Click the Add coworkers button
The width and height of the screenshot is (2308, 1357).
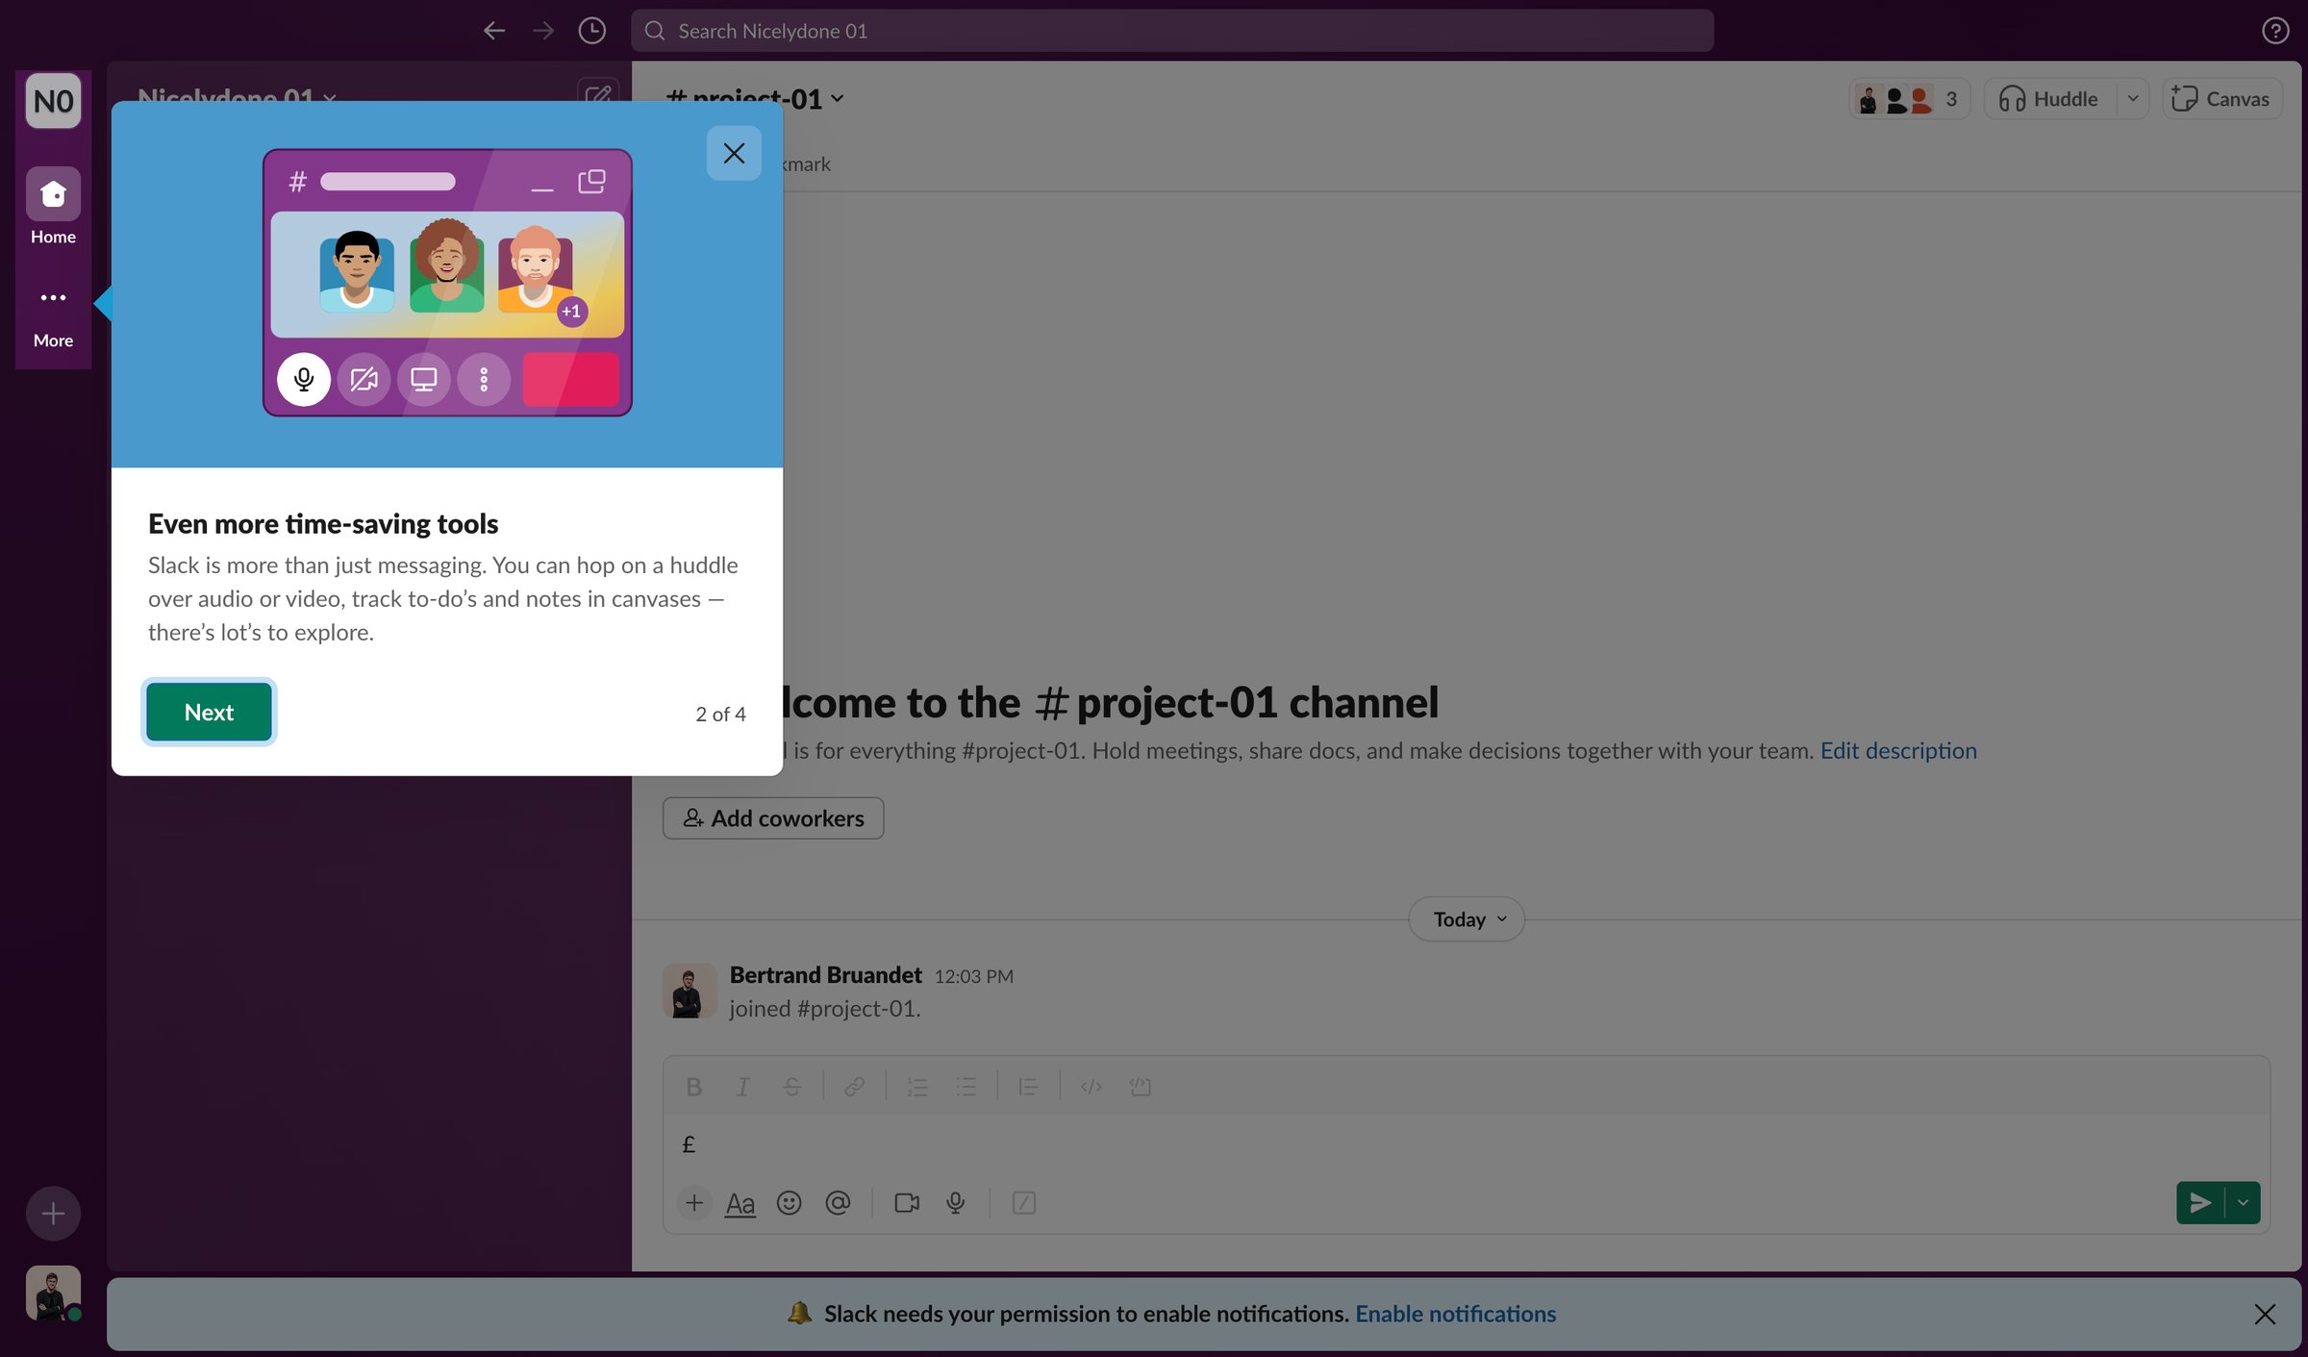[773, 818]
